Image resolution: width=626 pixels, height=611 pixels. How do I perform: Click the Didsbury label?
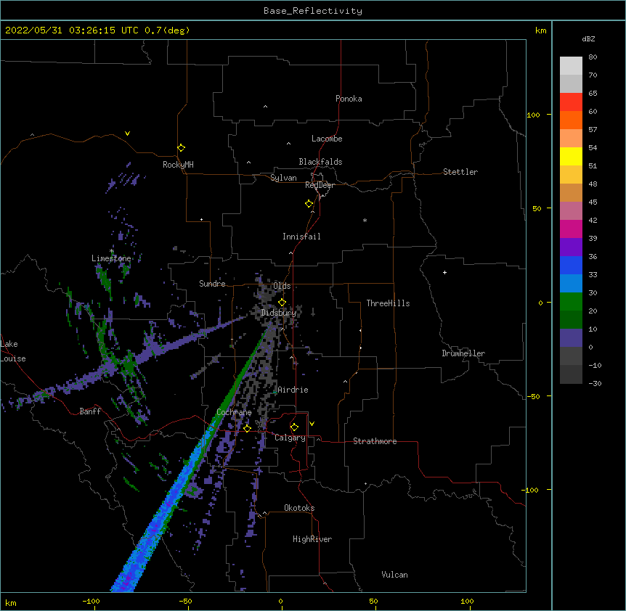pyautogui.click(x=279, y=313)
